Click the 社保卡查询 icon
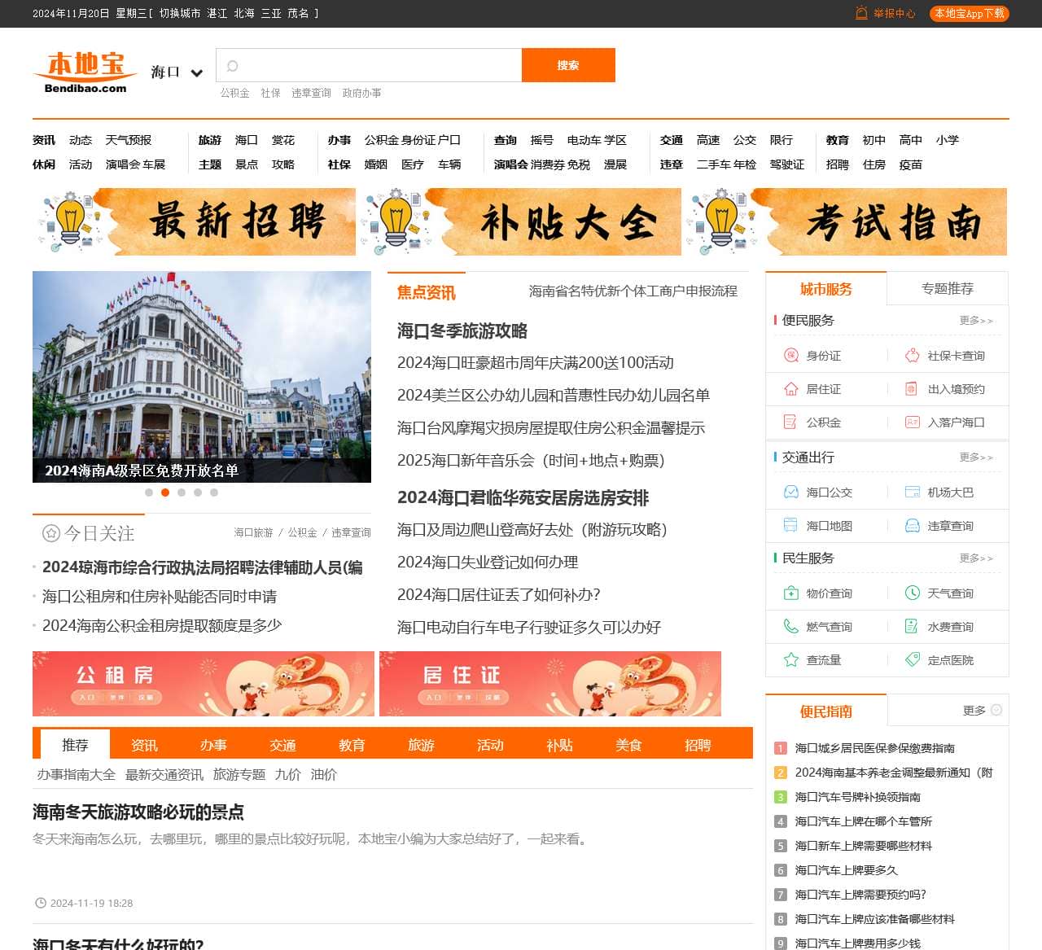 pyautogui.click(x=912, y=356)
